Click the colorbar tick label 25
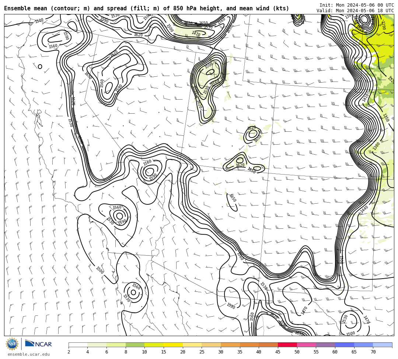398x359 pixels. [x=202, y=352]
